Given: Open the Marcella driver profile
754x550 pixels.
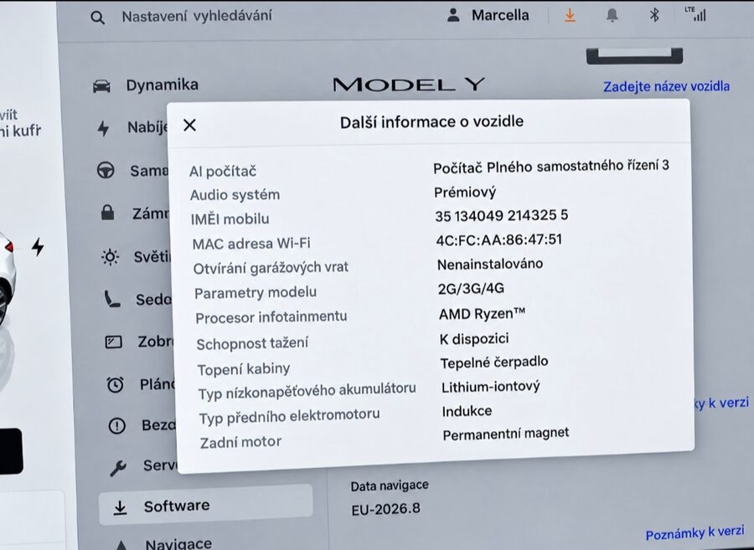Looking at the screenshot, I should 488,15.
